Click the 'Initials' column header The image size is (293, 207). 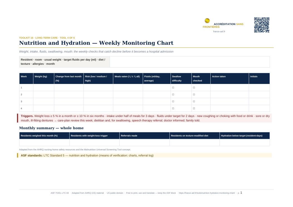coord(259,78)
